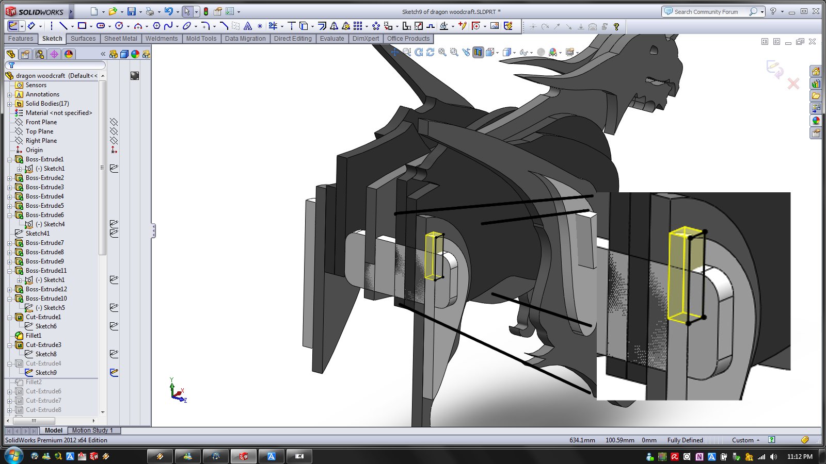Image resolution: width=826 pixels, height=464 pixels.
Task: Collapse the Boss-Extrude6 feature
Action: click(x=9, y=216)
